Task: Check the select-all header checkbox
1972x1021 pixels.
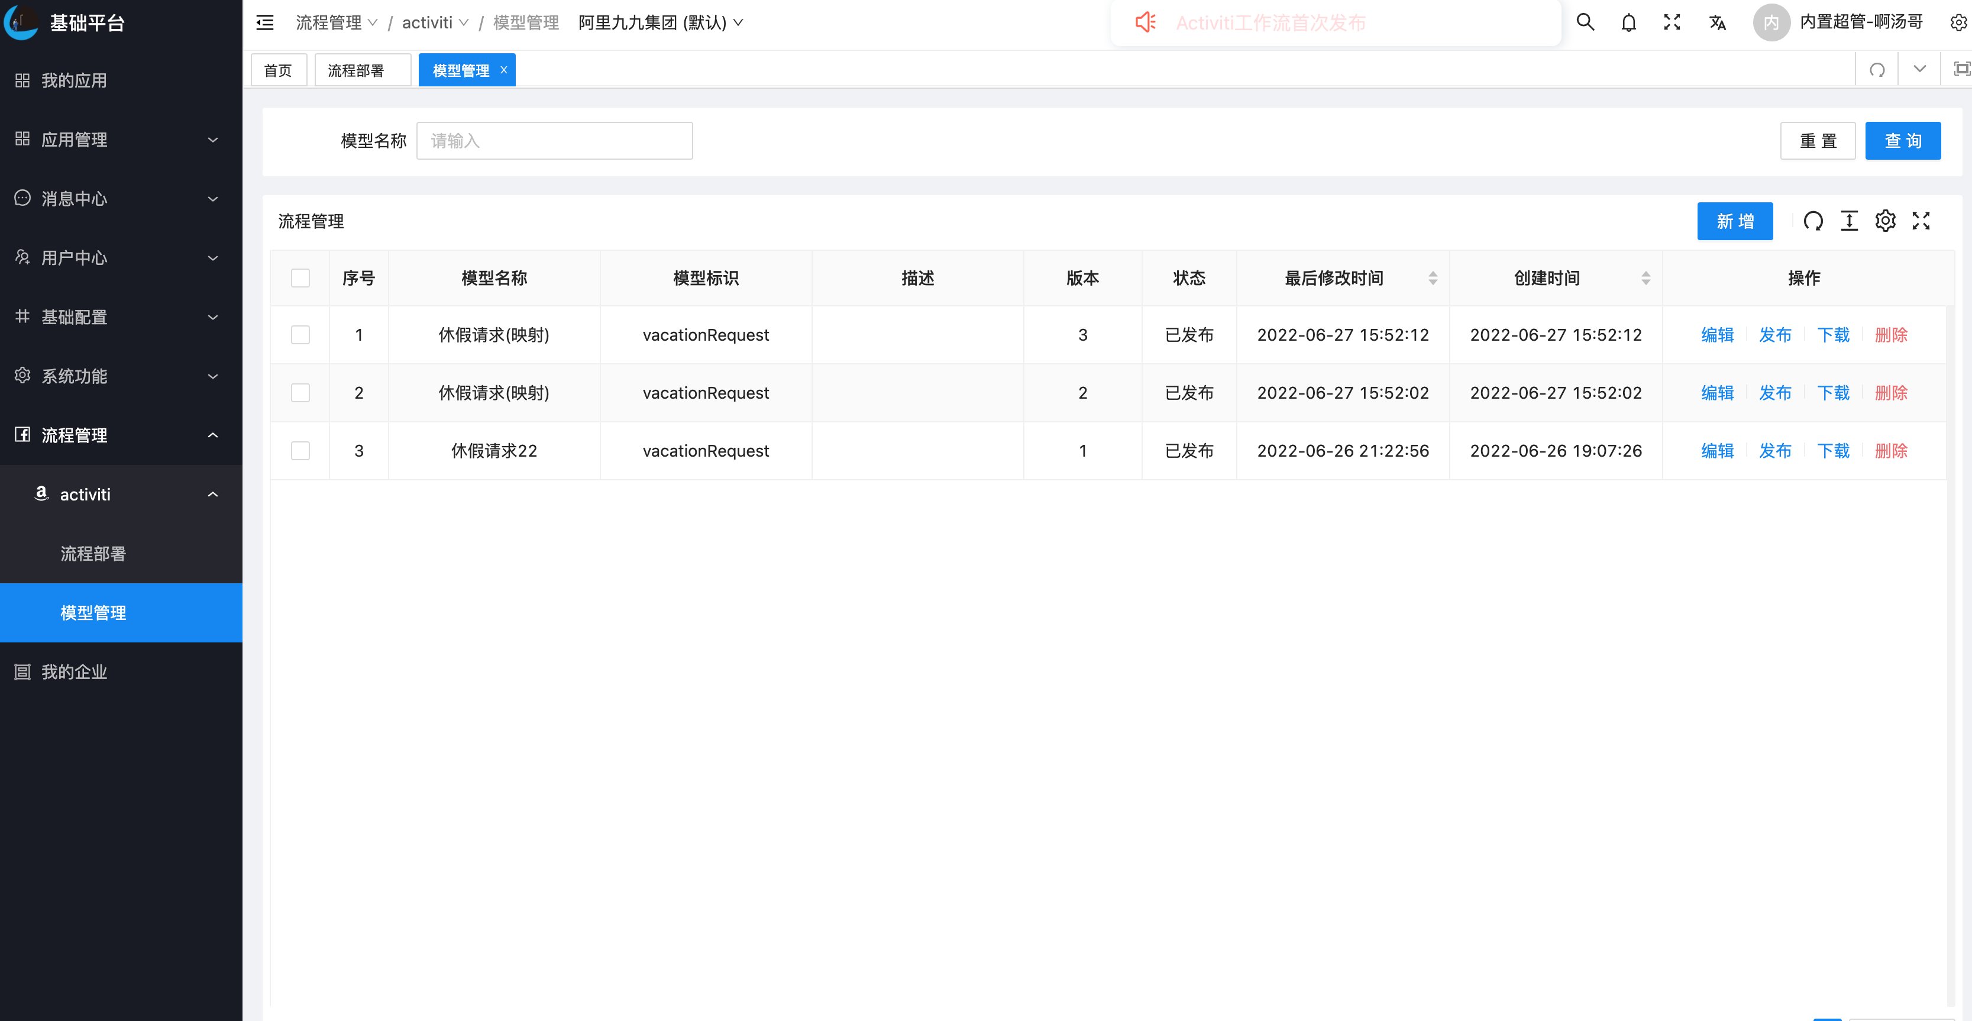Action: pos(300,278)
